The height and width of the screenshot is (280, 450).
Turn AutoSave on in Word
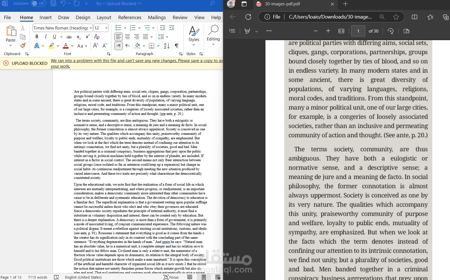pyautogui.click(x=38, y=4)
